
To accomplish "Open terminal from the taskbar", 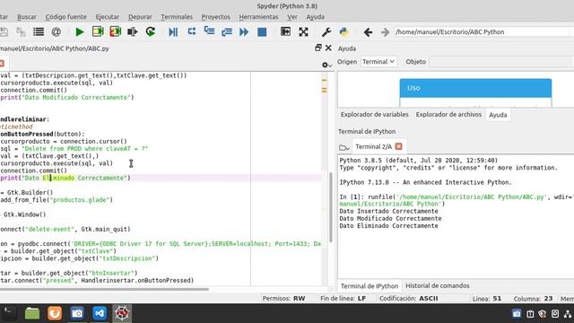I will [9, 313].
